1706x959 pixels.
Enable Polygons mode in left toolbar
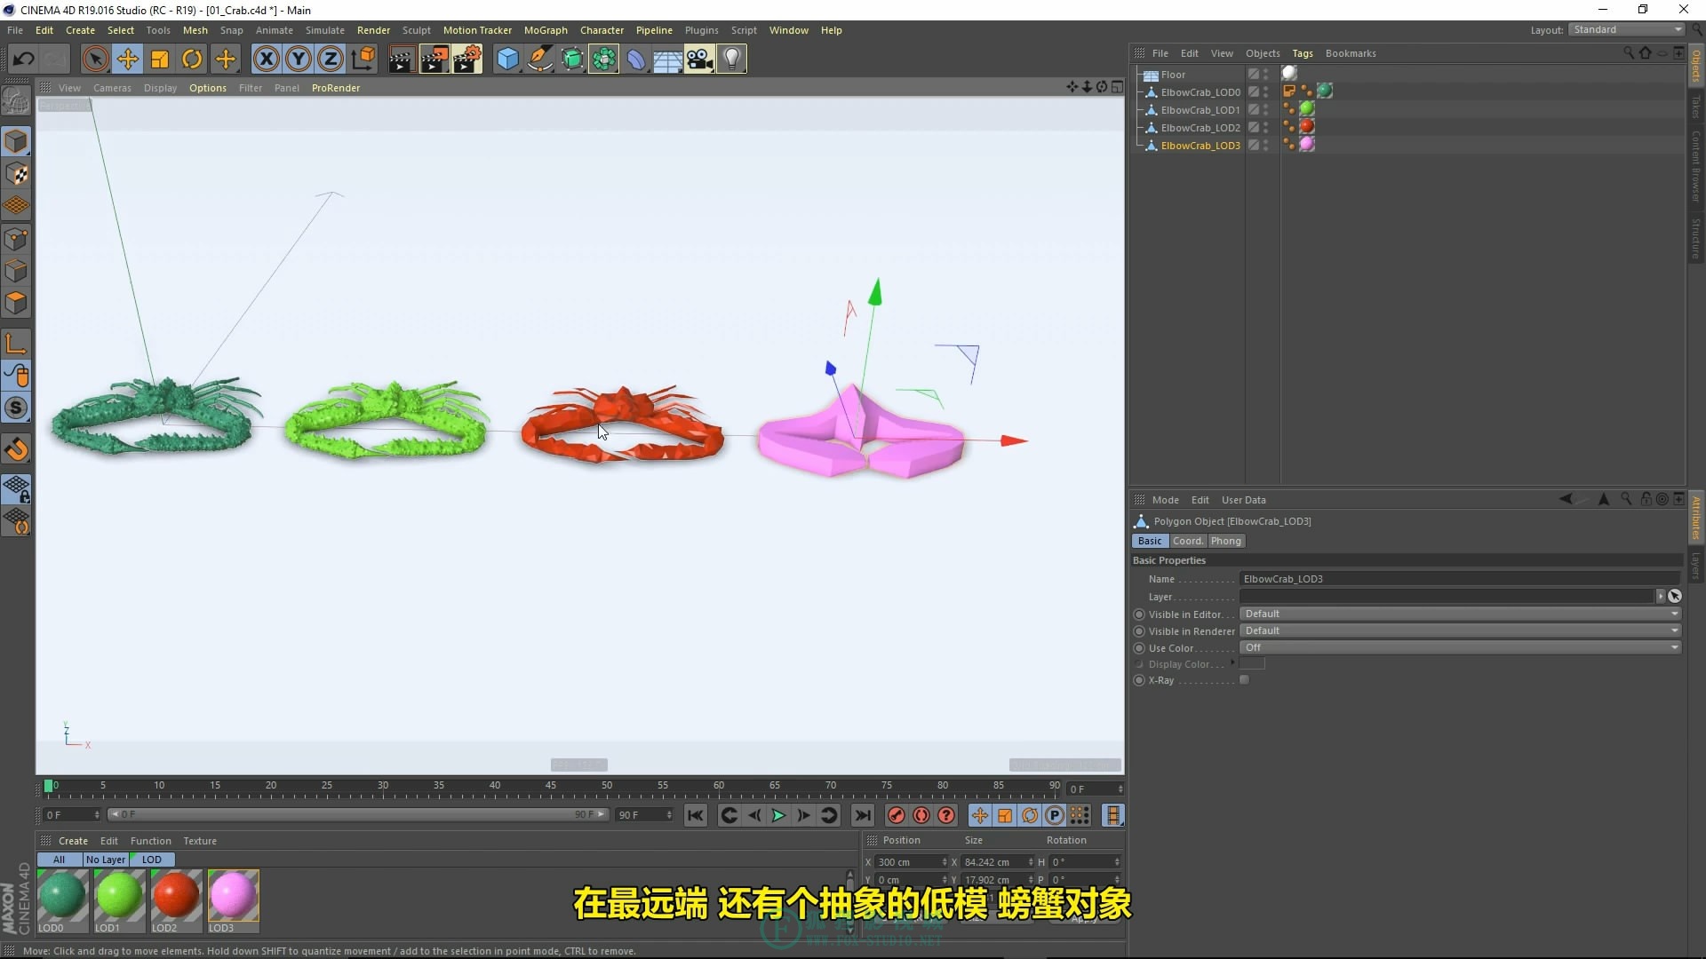click(16, 303)
